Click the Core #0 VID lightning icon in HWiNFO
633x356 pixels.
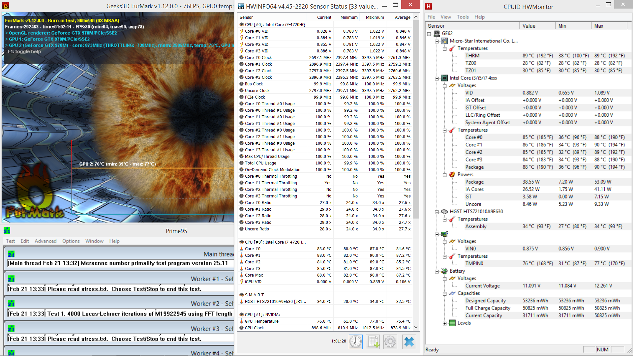(x=242, y=31)
